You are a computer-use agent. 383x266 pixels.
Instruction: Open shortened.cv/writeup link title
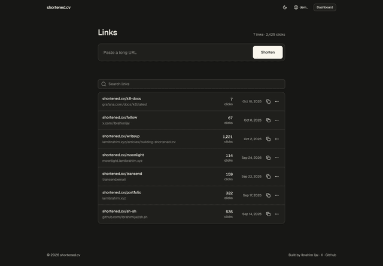pos(121,136)
